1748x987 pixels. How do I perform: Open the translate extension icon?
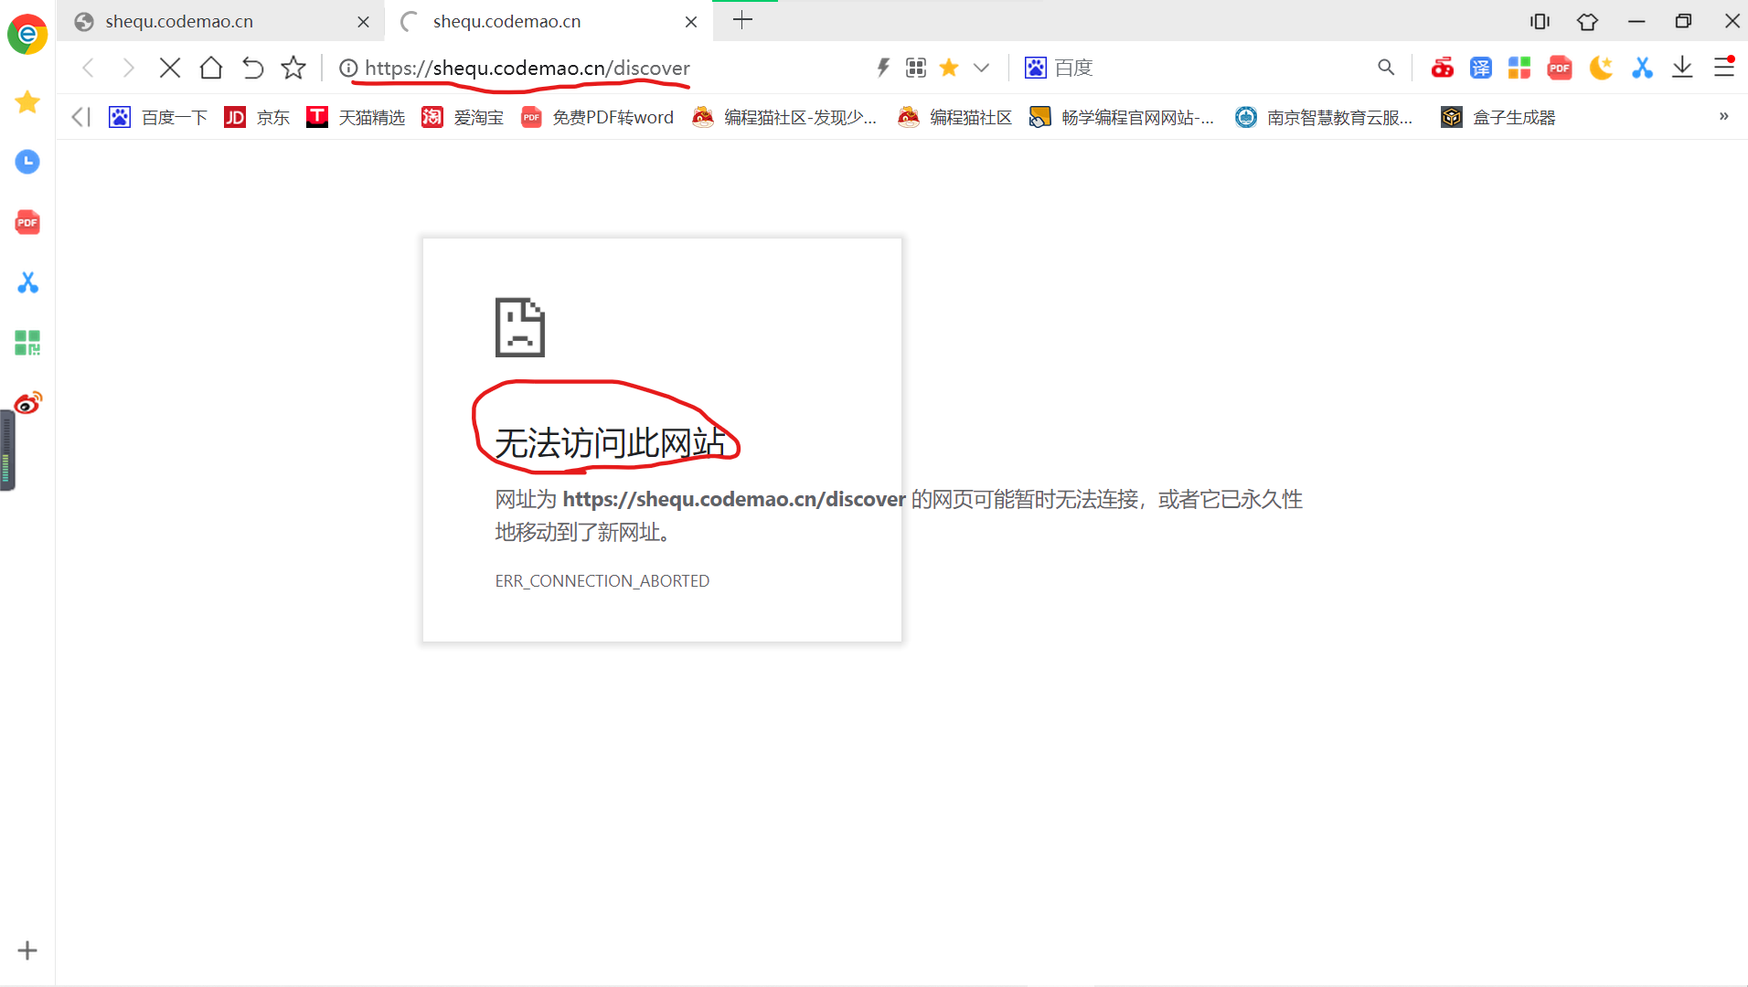click(x=1481, y=68)
